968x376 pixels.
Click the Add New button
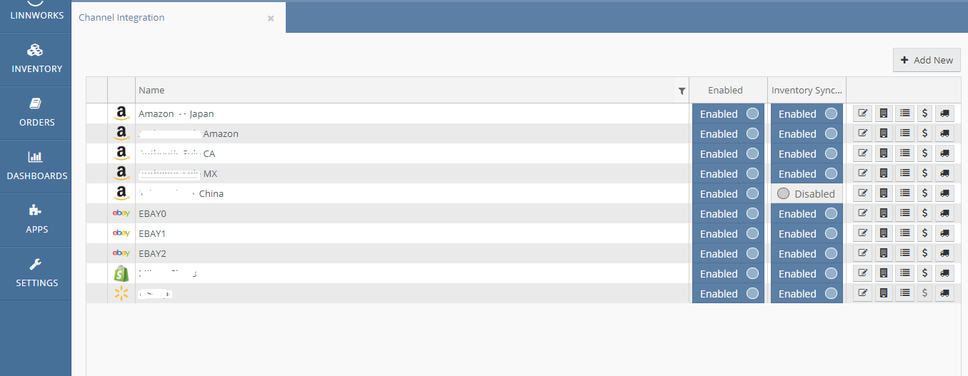(927, 60)
